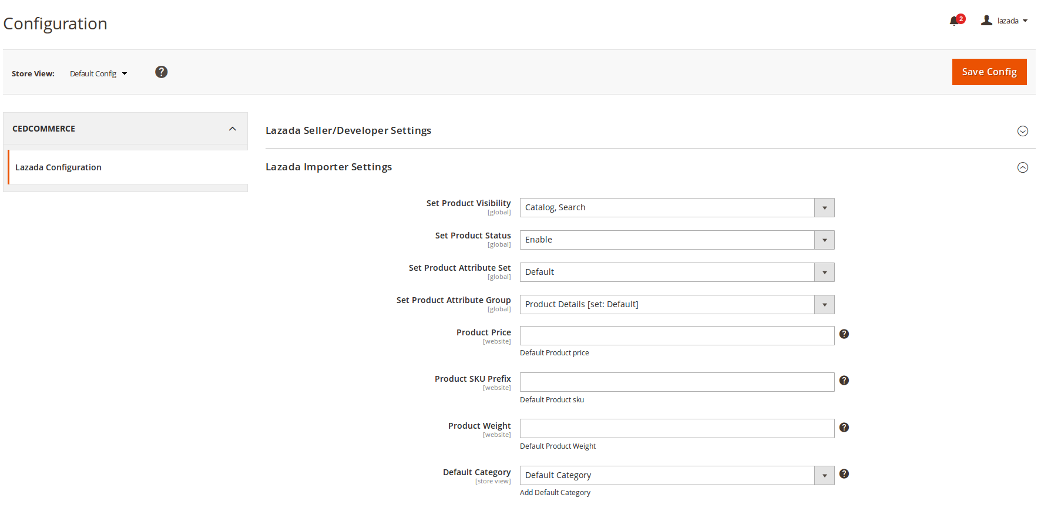Focus the Product SKU Prefix input field

click(x=677, y=382)
